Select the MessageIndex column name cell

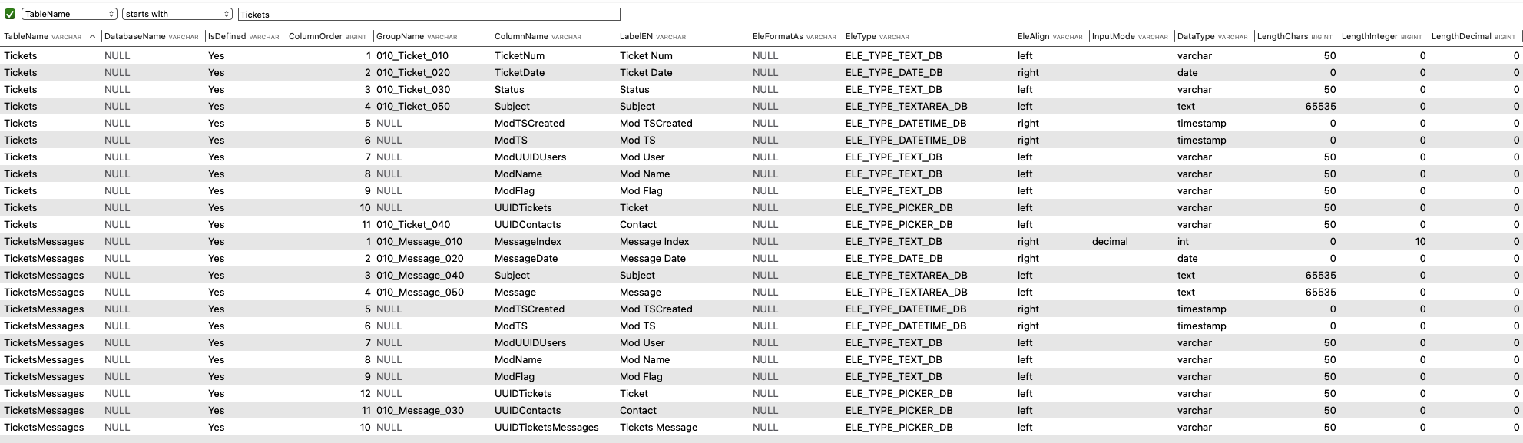528,241
